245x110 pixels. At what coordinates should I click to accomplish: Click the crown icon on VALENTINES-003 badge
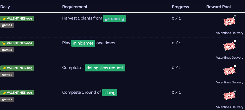pos(4,68)
